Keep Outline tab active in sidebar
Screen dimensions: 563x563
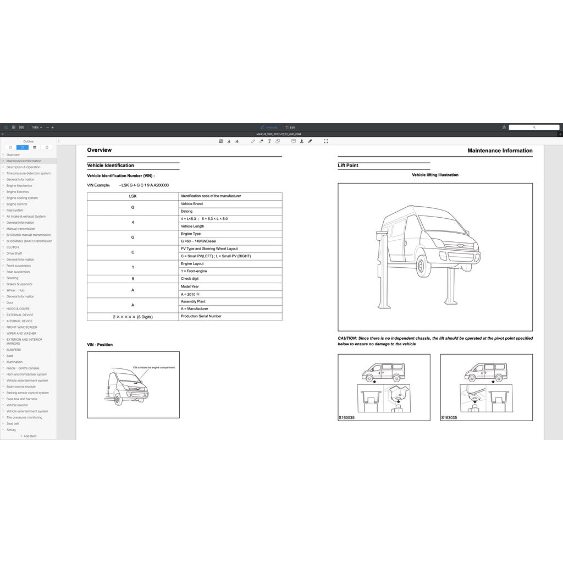pos(23,147)
